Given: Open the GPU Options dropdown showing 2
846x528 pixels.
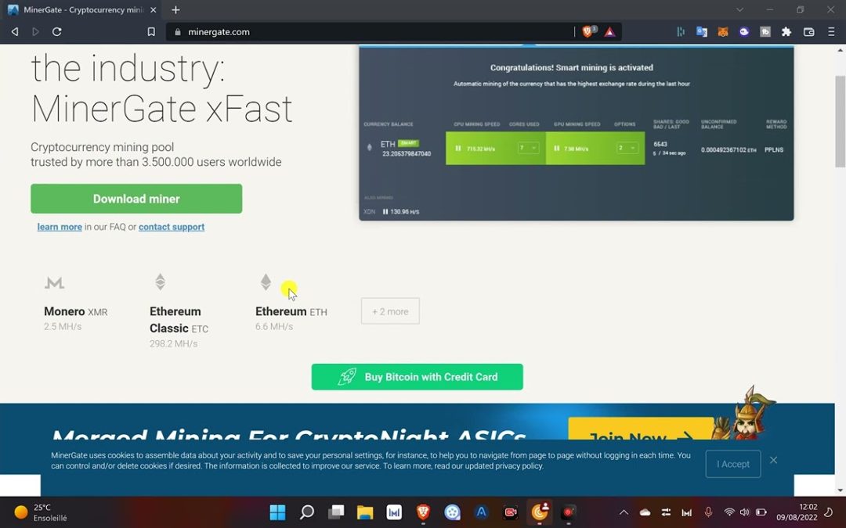Looking at the screenshot, I should (x=627, y=148).
